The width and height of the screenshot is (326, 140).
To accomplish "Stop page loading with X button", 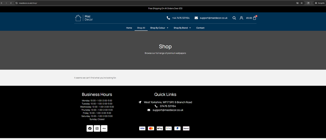I will click(11, 3).
